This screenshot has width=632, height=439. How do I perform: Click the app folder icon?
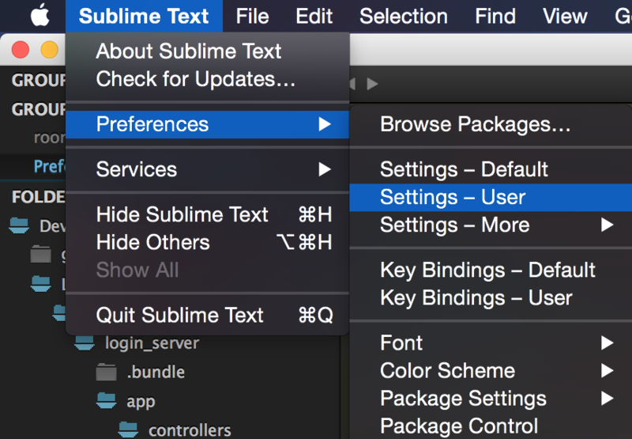coord(106,401)
